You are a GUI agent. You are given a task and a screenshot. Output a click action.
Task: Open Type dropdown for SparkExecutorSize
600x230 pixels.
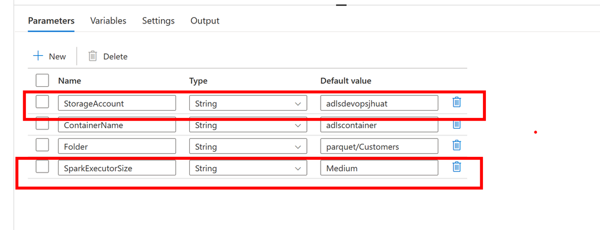tap(248, 168)
